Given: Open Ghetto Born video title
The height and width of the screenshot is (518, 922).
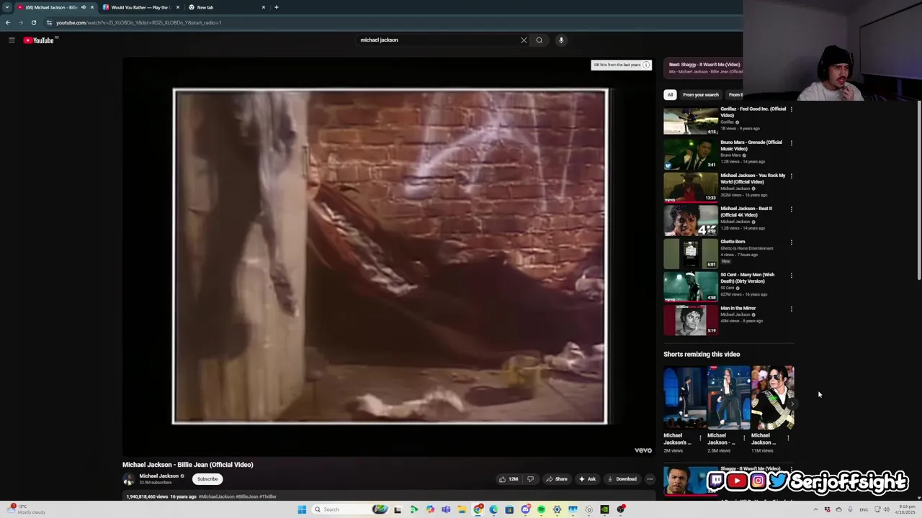Looking at the screenshot, I should (733, 242).
